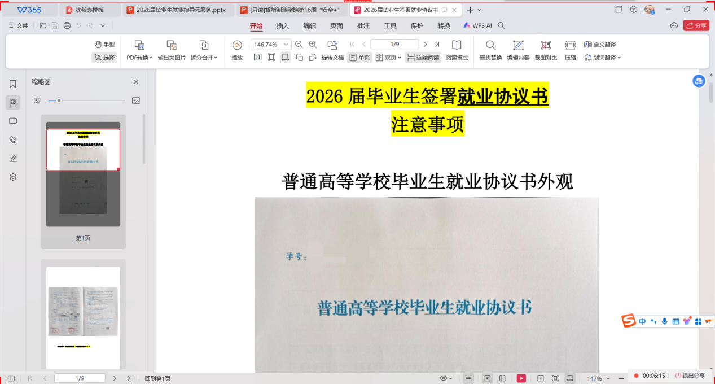Screen dimensions: 715x384
Task: Toggle 单页 single page view
Action: (359, 58)
